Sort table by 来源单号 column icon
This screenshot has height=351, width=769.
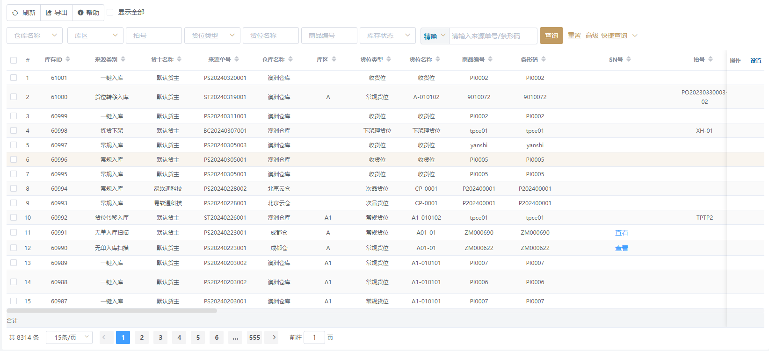tap(237, 59)
